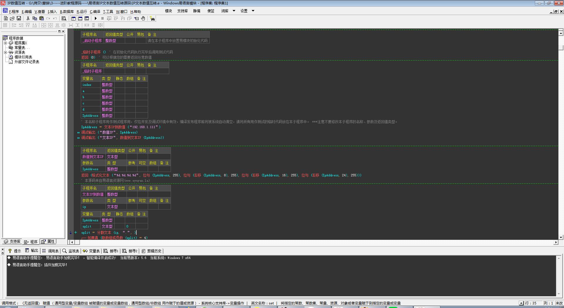
Task: Click the Find magnifier toolbar icon
Action: coord(64,18)
